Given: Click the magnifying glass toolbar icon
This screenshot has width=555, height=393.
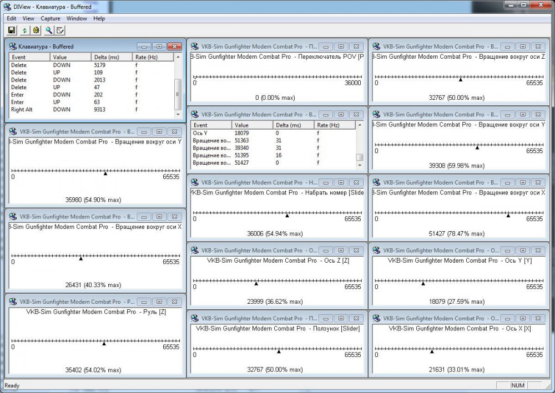Looking at the screenshot, I should (x=49, y=30).
